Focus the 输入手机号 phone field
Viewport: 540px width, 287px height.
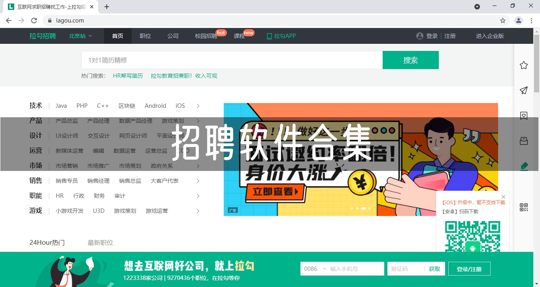[x=357, y=269]
